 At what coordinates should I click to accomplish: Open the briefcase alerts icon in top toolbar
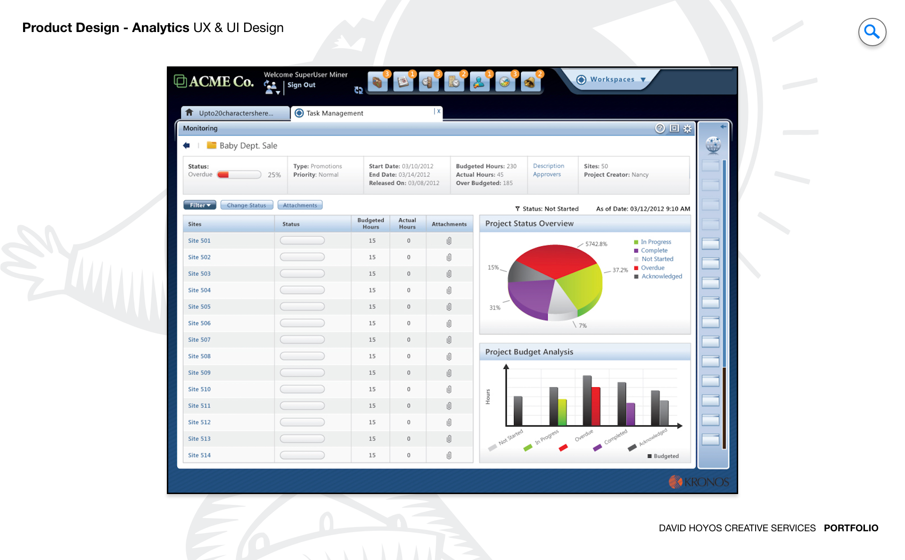pyautogui.click(x=378, y=82)
